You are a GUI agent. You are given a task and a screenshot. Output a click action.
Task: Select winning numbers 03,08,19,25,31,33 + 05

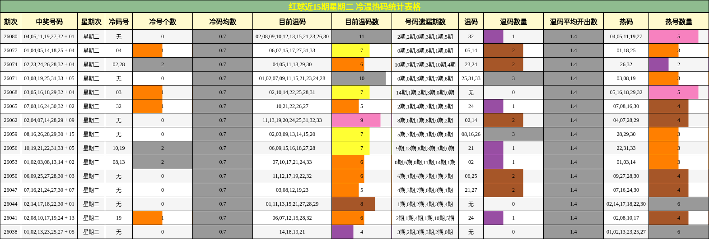click(x=49, y=78)
